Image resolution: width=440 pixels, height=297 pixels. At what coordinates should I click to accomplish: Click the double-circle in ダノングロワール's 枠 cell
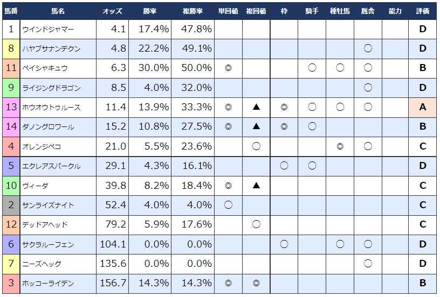click(284, 127)
